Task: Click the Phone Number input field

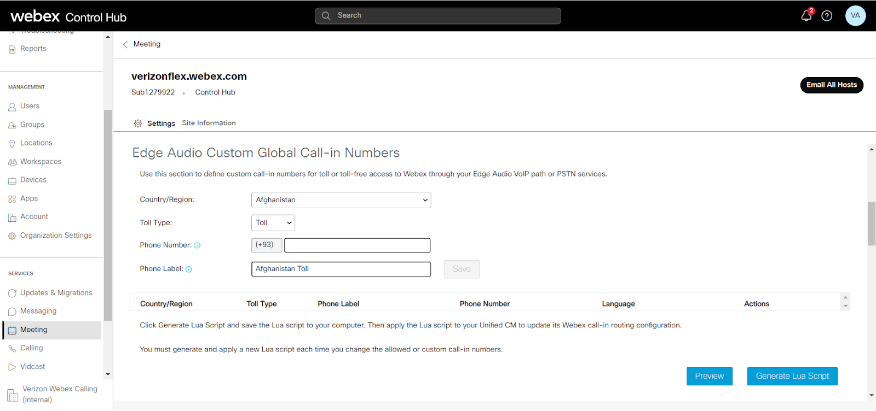Action: 358,245
